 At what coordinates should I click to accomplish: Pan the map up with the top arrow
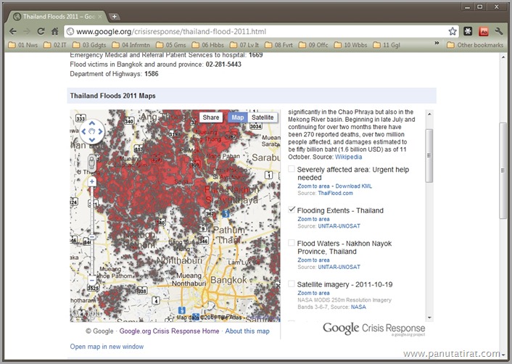click(92, 123)
